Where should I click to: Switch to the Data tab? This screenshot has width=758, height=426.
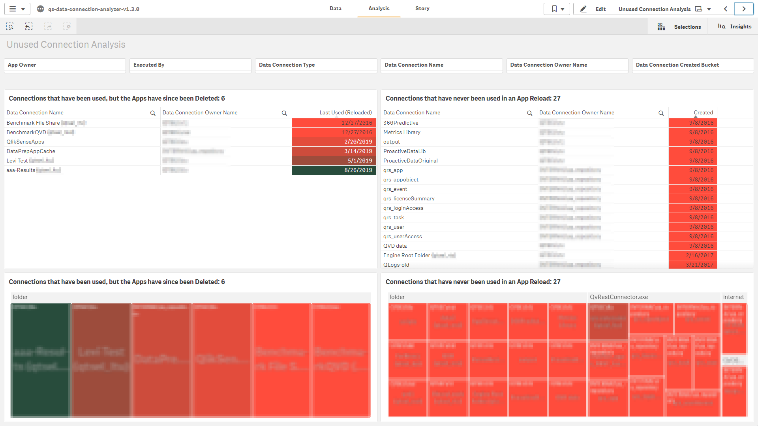click(x=335, y=8)
